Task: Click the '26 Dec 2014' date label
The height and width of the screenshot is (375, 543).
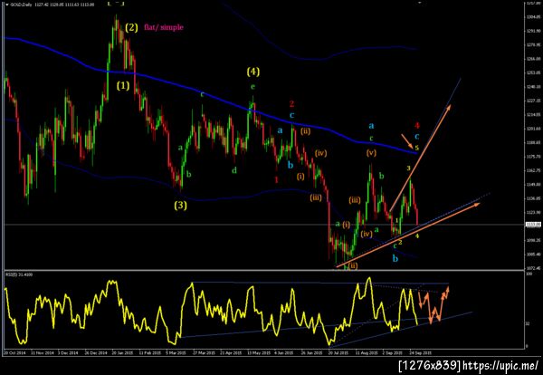Action: [x=96, y=353]
